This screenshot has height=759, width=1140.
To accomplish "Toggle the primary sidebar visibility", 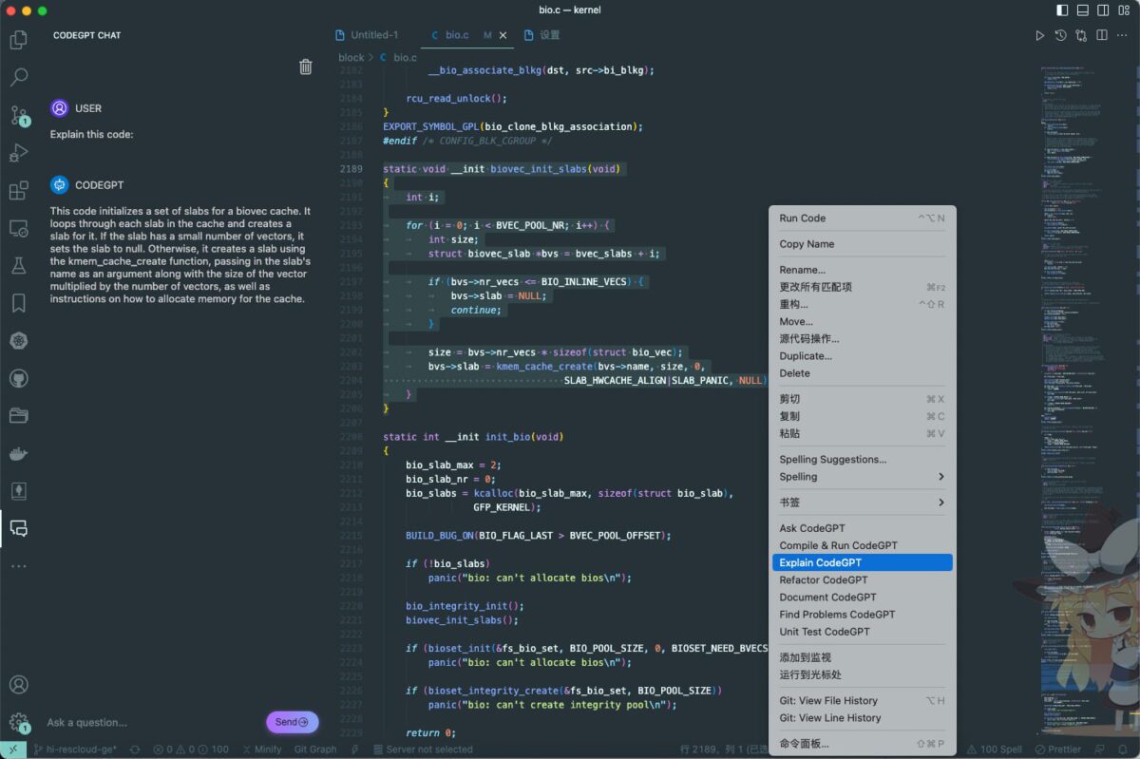I will coord(1062,10).
